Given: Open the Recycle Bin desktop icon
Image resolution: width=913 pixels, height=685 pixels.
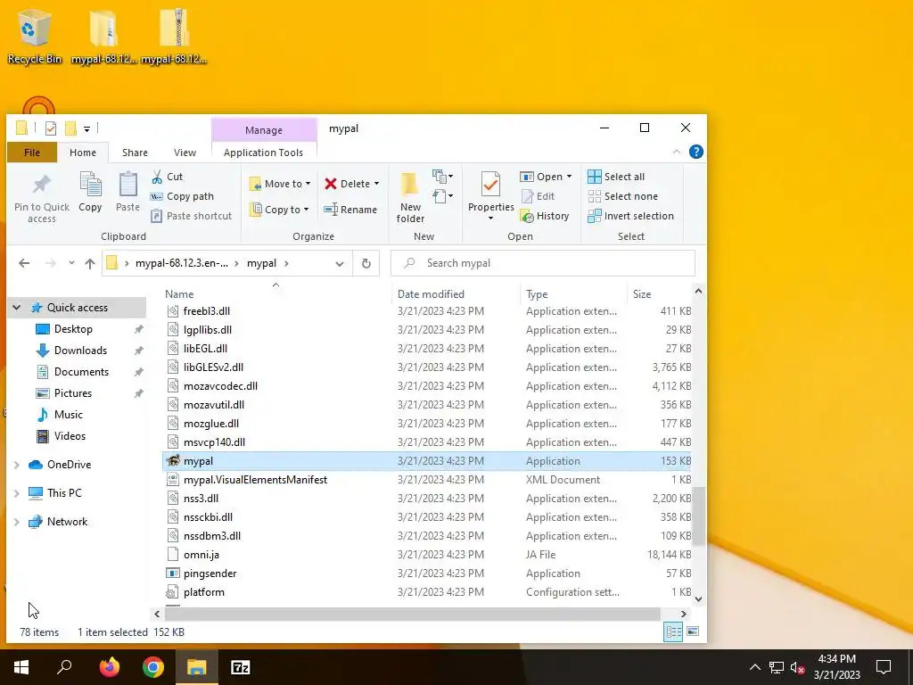Looking at the screenshot, I should [x=35, y=36].
